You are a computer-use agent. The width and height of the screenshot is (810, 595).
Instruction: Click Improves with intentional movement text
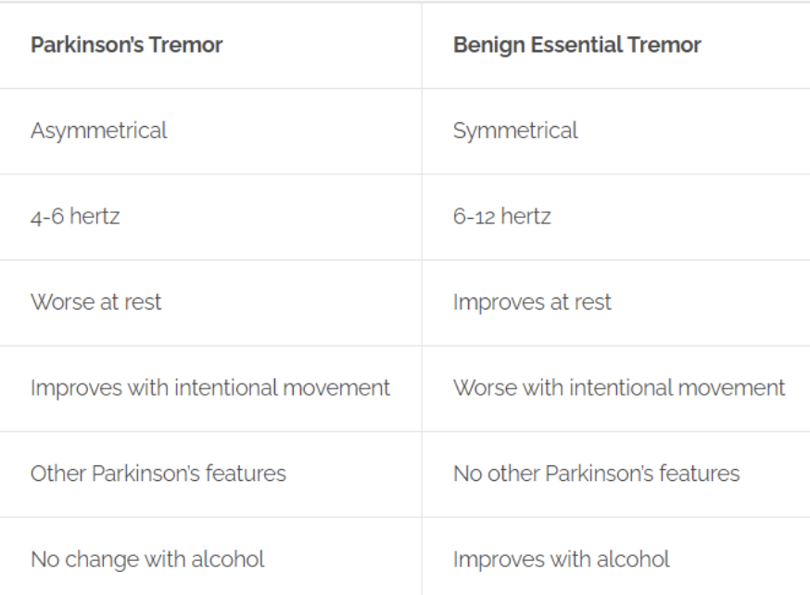(210, 388)
